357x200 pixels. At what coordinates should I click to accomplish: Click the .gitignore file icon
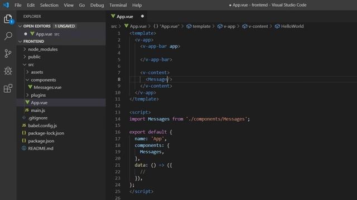[x=24, y=117]
